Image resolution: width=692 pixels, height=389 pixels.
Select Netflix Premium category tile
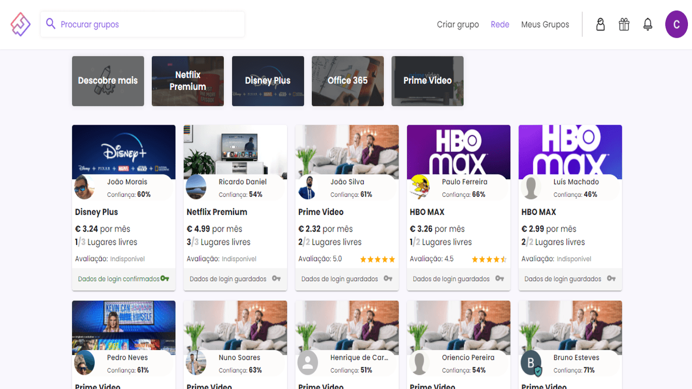pos(188,81)
